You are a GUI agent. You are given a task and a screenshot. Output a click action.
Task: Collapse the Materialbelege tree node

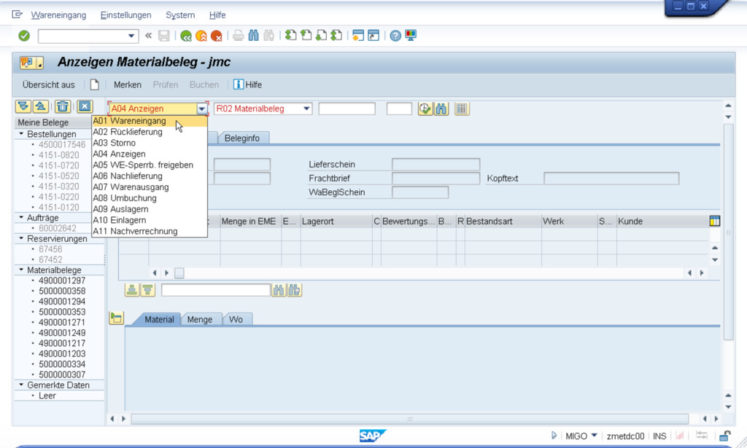click(x=21, y=270)
